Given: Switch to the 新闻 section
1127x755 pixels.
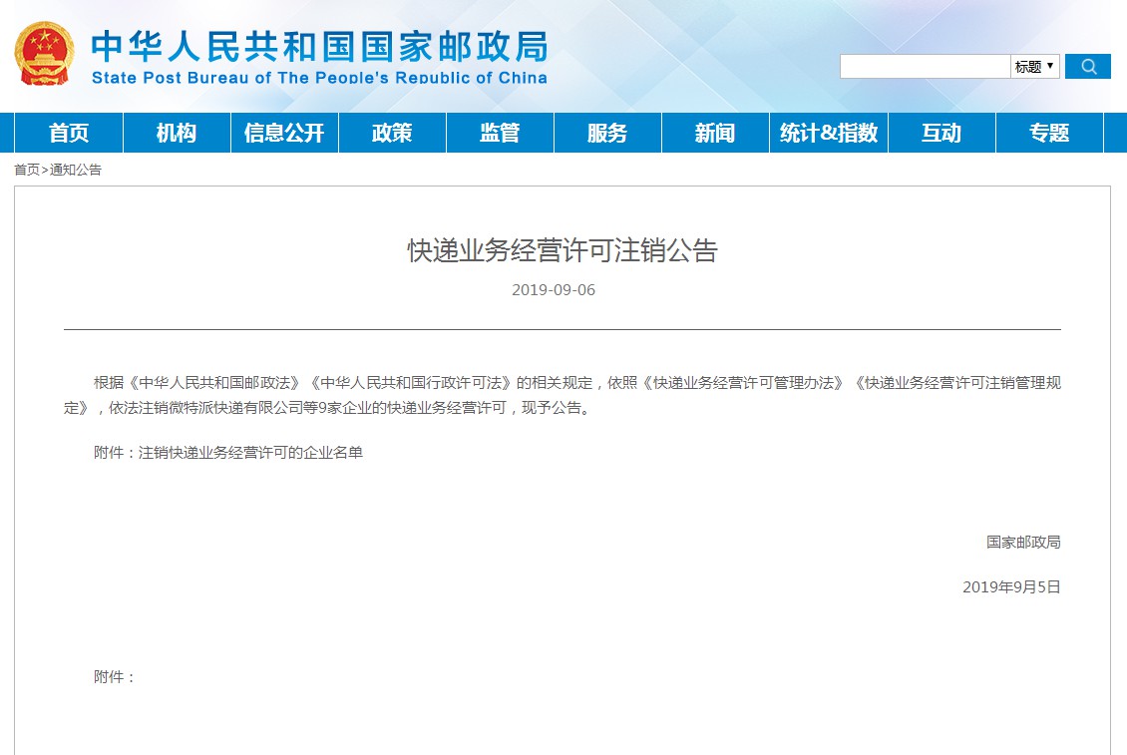Looking at the screenshot, I should tap(715, 133).
